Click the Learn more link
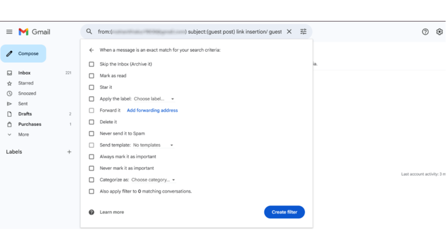Viewport: 446px width, 250px height. 112,212
